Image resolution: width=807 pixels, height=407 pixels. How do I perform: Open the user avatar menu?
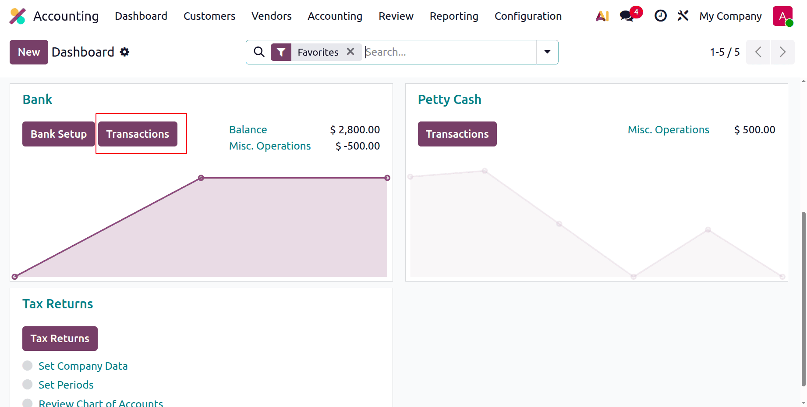(783, 16)
